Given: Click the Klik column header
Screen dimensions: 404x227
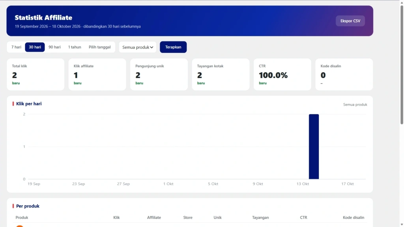Looking at the screenshot, I should pyautogui.click(x=116, y=218).
